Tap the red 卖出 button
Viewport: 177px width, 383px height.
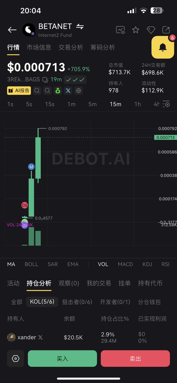tap(135, 358)
